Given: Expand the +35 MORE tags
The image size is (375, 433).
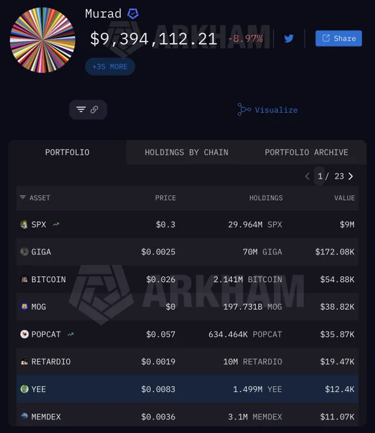Looking at the screenshot, I should 110,67.
